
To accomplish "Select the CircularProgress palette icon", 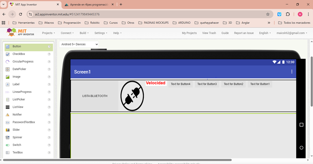I will coord(8,62).
